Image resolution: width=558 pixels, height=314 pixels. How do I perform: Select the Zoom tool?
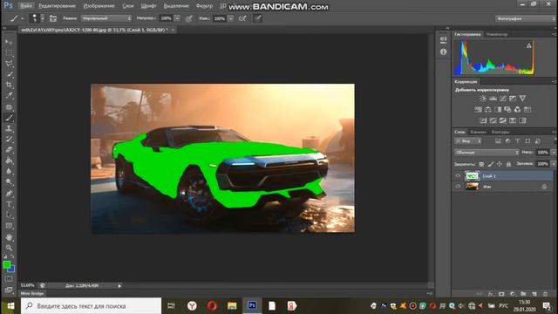(9, 248)
